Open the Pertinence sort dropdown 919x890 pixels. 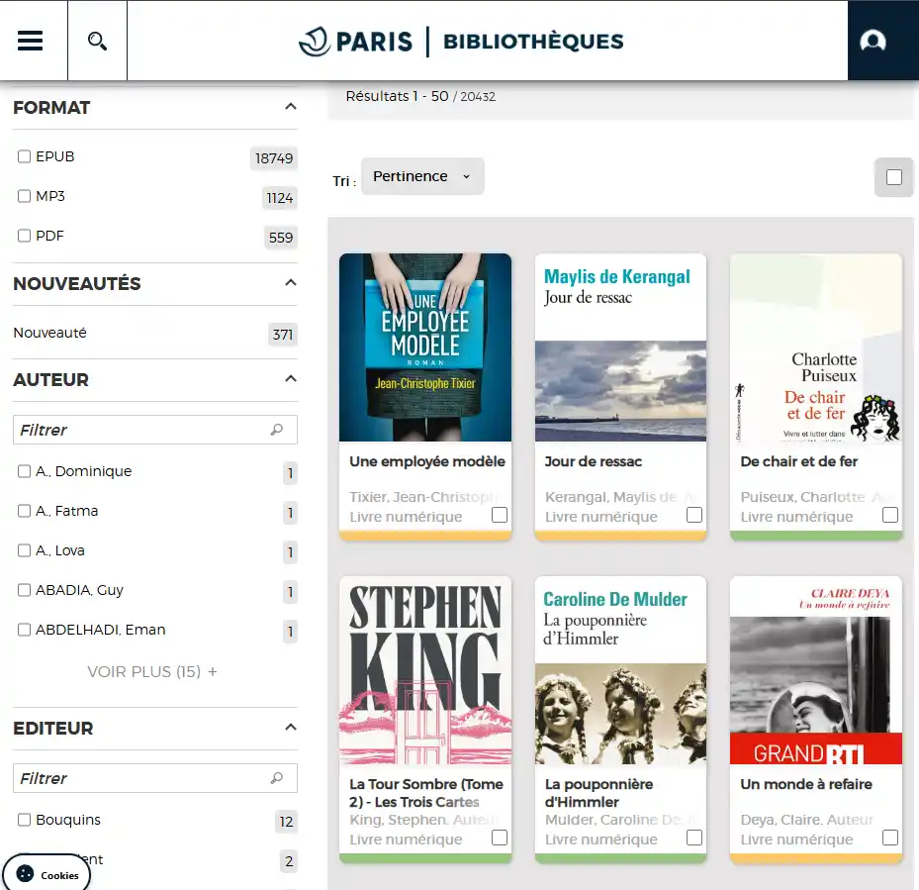421,176
